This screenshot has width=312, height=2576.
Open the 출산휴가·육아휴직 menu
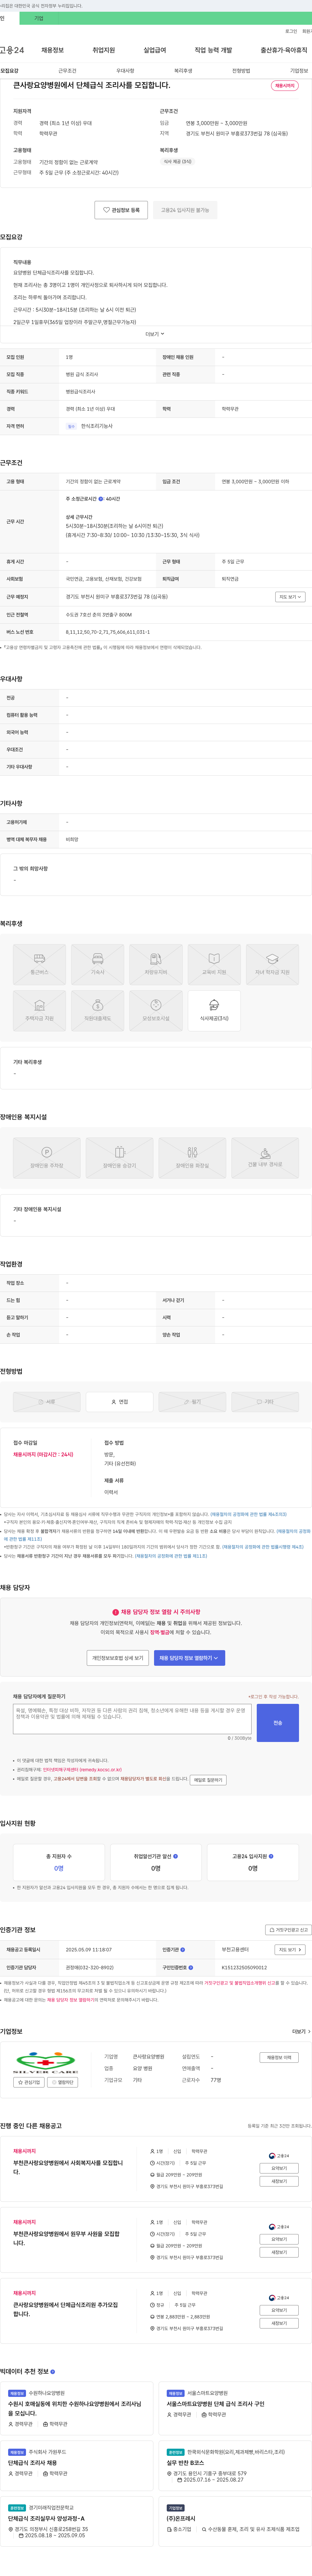[284, 50]
